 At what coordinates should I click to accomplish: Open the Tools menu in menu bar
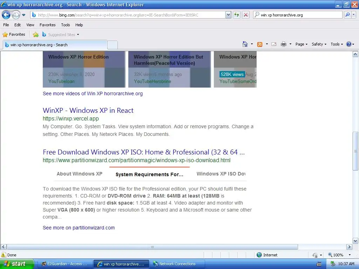[x=66, y=25]
